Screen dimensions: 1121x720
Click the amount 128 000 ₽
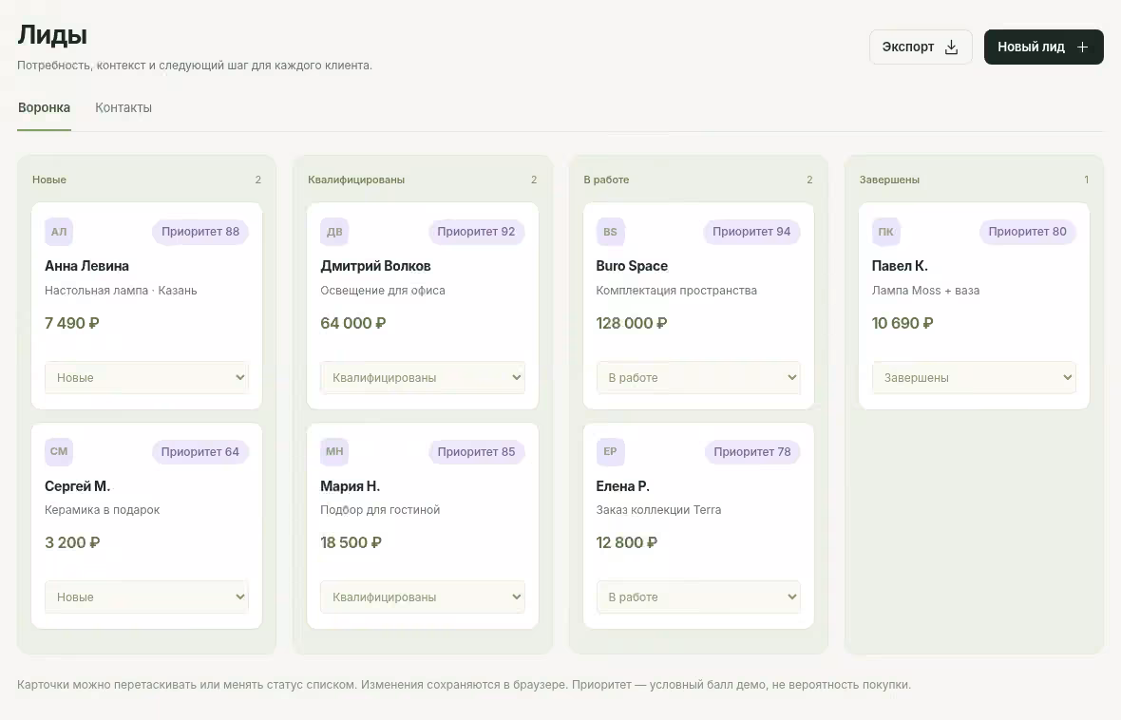632,323
